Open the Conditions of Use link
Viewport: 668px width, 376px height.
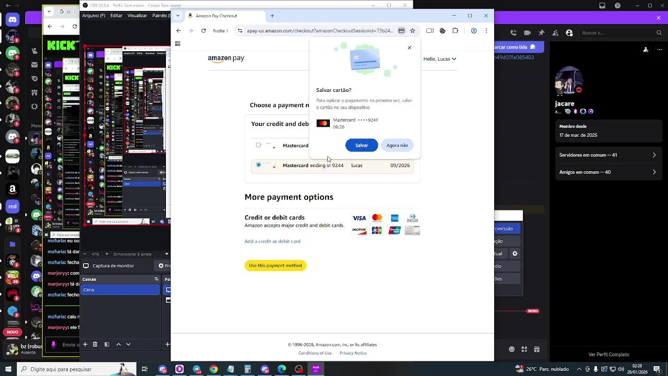coord(315,353)
